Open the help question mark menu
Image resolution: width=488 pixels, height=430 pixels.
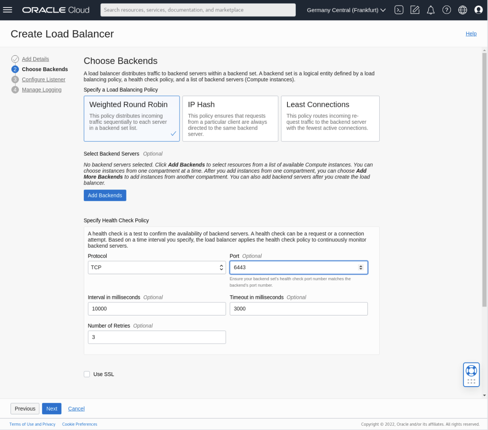coord(446,10)
